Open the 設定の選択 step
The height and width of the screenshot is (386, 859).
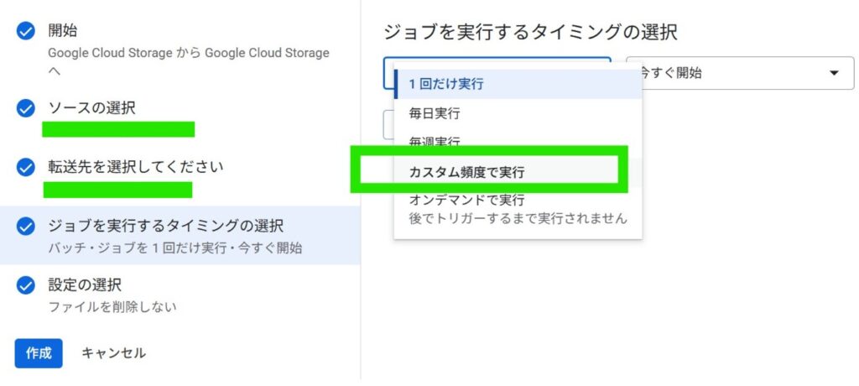tap(85, 285)
